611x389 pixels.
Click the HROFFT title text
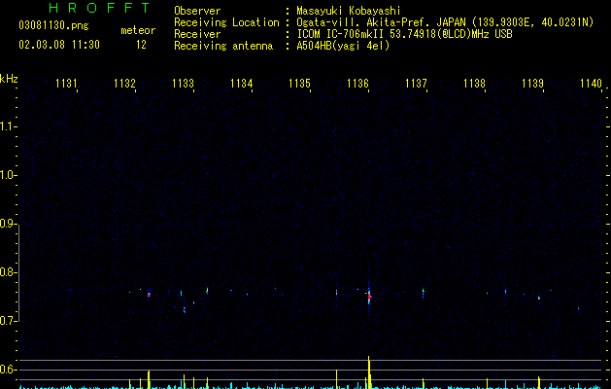click(x=100, y=8)
